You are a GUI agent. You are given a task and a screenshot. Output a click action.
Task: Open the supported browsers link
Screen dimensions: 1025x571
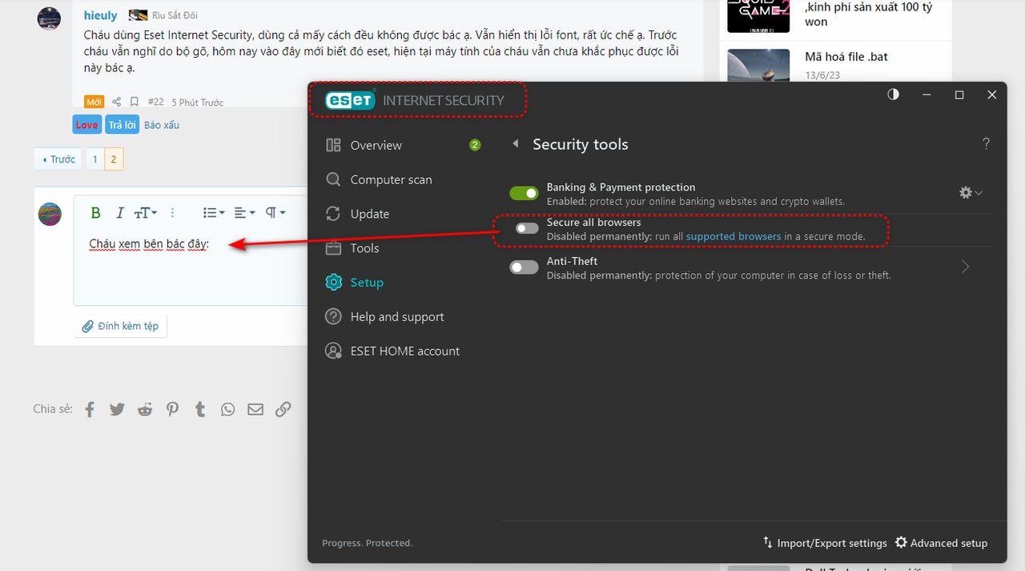[734, 236]
